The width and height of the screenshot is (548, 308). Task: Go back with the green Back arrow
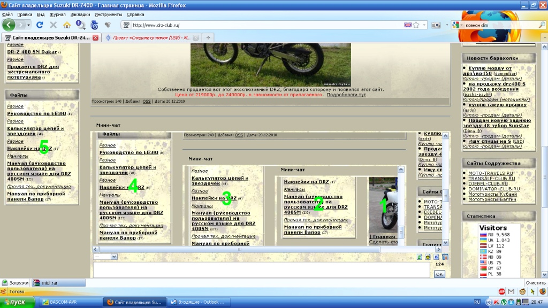pyautogui.click(x=9, y=25)
